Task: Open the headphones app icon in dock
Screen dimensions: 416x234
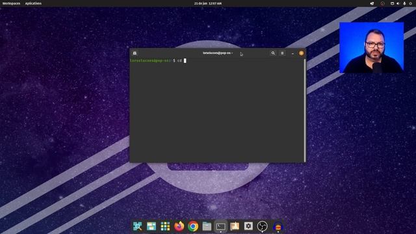Action: [x=278, y=227]
